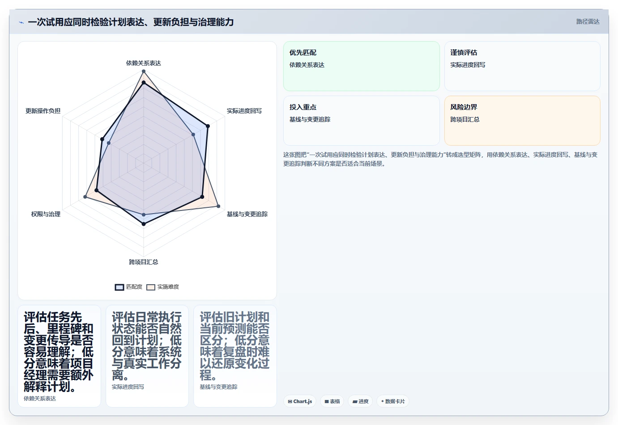Toggle the 实施难度 legend swatch
This screenshot has height=425, width=618.
pos(151,287)
